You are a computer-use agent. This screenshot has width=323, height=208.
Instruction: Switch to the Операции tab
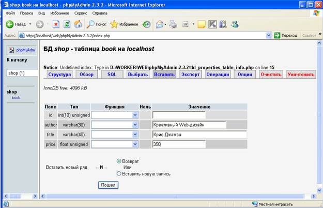(218, 75)
